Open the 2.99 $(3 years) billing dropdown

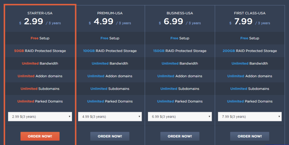[40, 117]
